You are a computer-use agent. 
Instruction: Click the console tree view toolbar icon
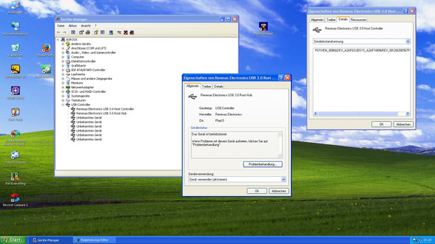coord(73,33)
